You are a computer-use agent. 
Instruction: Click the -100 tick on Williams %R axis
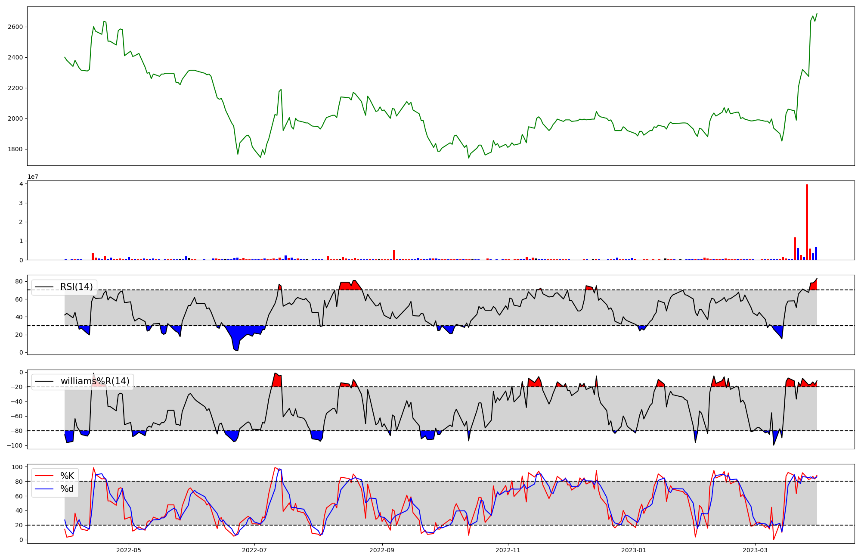click(x=15, y=445)
